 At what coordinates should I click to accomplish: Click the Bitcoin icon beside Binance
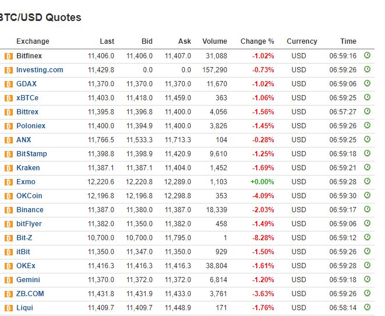coord(9,210)
